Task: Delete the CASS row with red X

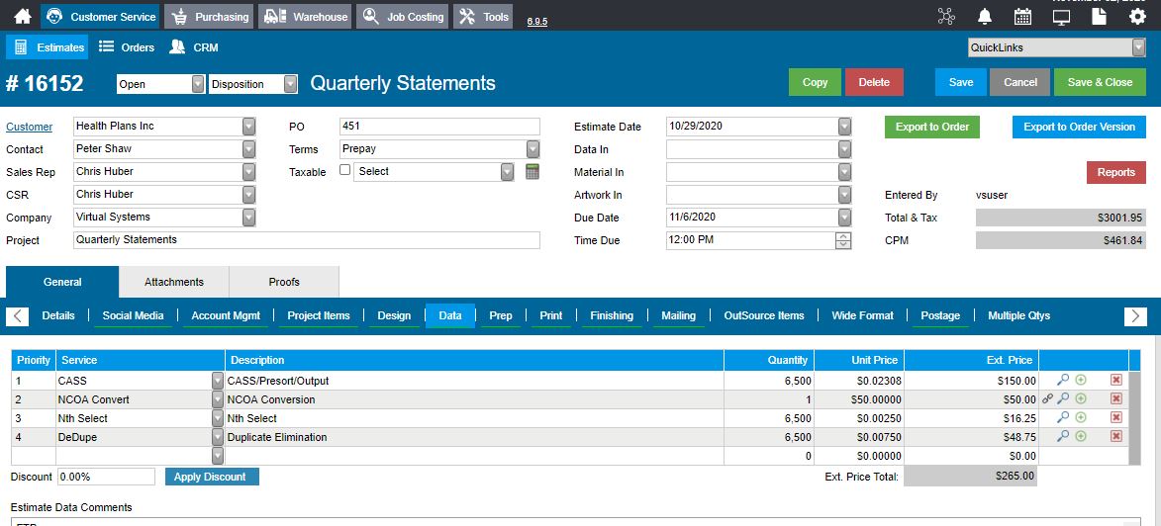Action: coord(1115,381)
